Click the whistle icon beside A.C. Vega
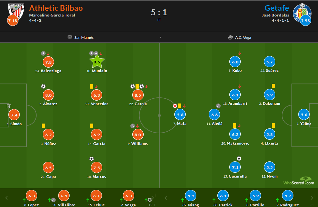The height and width of the screenshot is (207, 318). tap(230, 37)
